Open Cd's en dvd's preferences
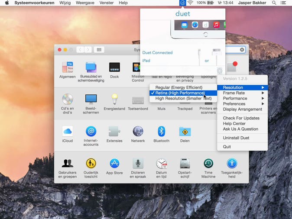This screenshot has width=292, height=219. [68, 103]
